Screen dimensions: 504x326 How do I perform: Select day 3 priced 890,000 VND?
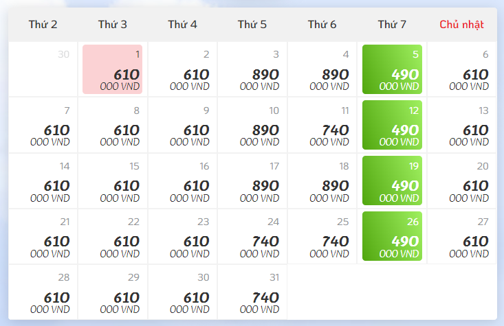click(x=252, y=69)
